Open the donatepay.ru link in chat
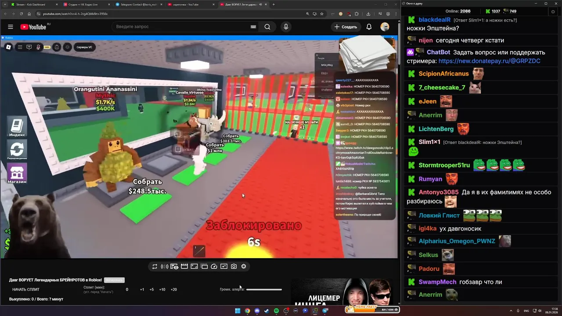Screen dimensions: 562x316 (489, 61)
